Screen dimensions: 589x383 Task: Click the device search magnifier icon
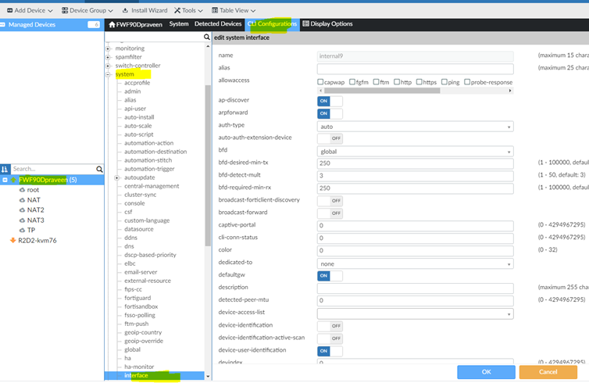click(99, 169)
